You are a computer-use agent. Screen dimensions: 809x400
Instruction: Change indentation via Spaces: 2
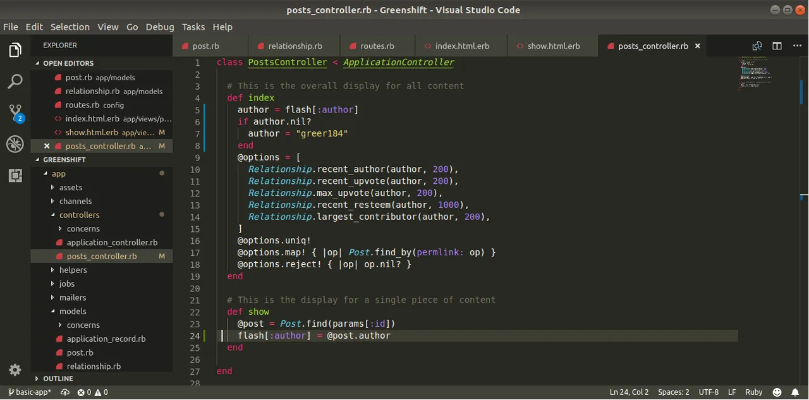(674, 392)
